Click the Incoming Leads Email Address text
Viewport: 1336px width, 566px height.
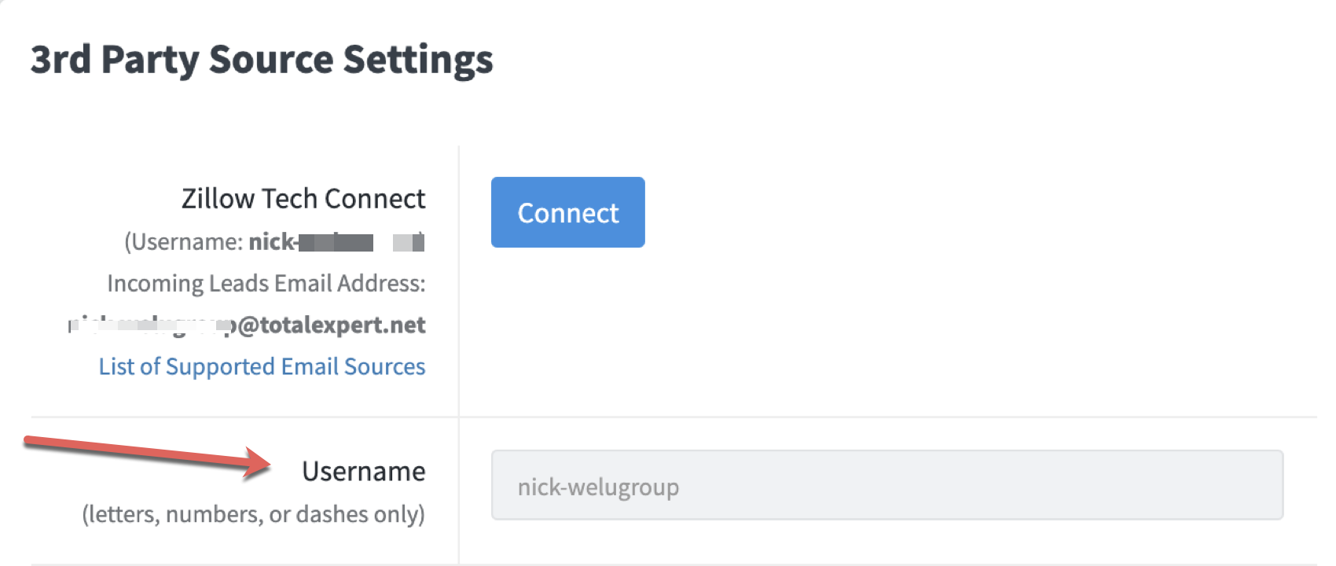(x=266, y=283)
